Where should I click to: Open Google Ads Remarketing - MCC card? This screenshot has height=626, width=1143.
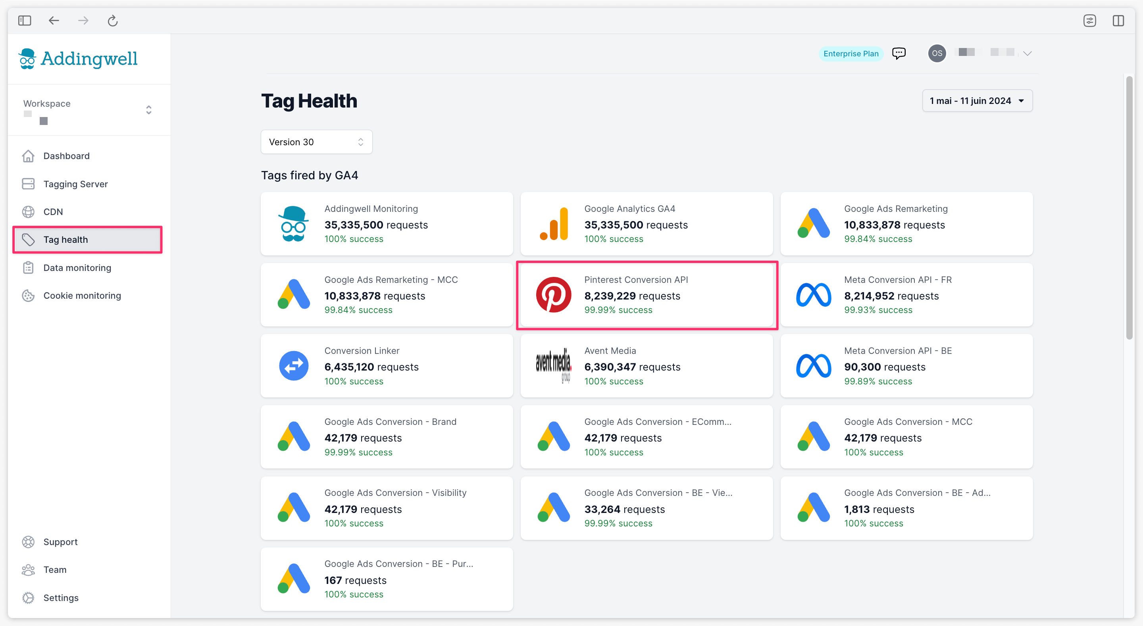(x=387, y=295)
